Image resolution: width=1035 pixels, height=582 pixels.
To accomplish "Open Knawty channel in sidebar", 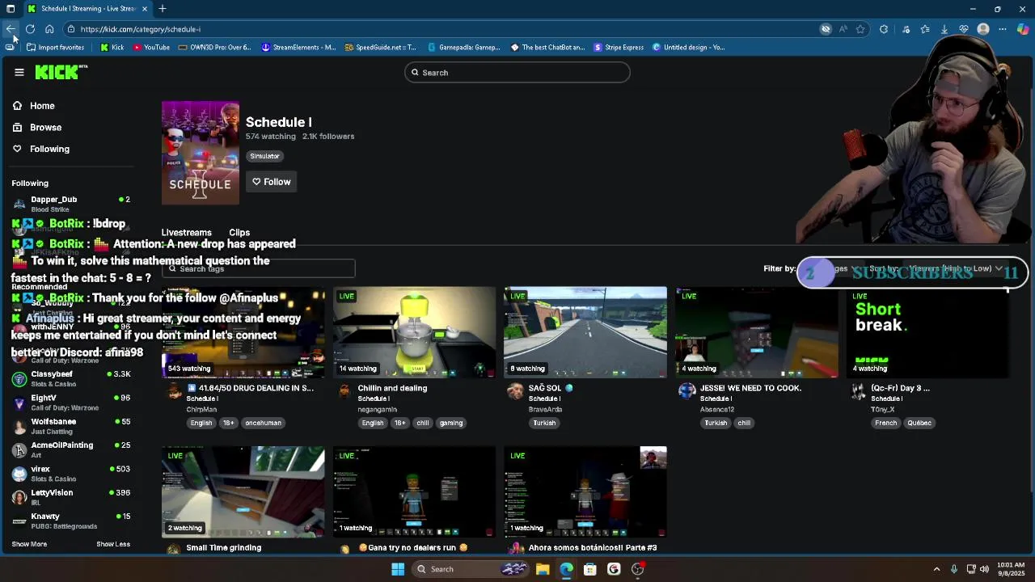I will (71, 521).
